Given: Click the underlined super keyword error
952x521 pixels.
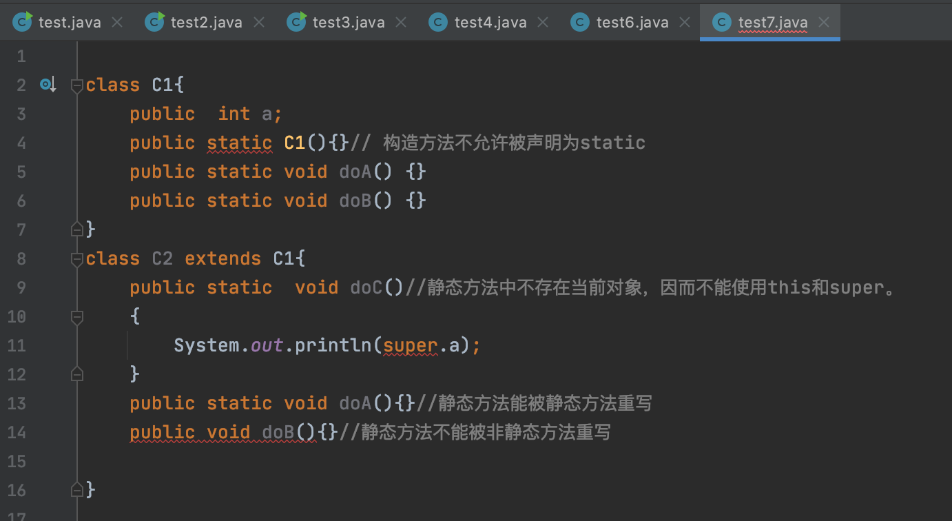Looking at the screenshot, I should coord(411,345).
